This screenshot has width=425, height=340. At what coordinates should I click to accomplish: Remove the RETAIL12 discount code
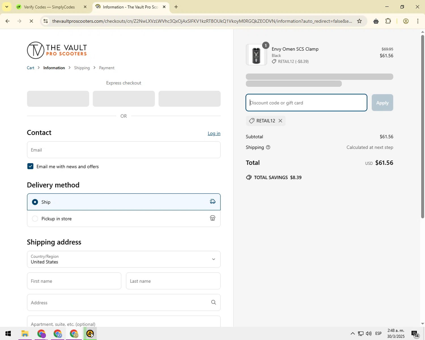click(x=280, y=121)
